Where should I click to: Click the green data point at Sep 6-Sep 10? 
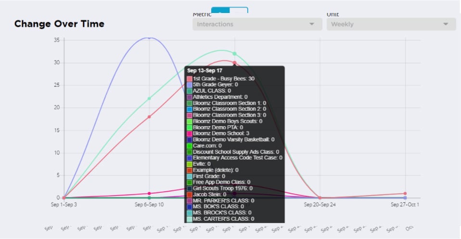point(149,98)
